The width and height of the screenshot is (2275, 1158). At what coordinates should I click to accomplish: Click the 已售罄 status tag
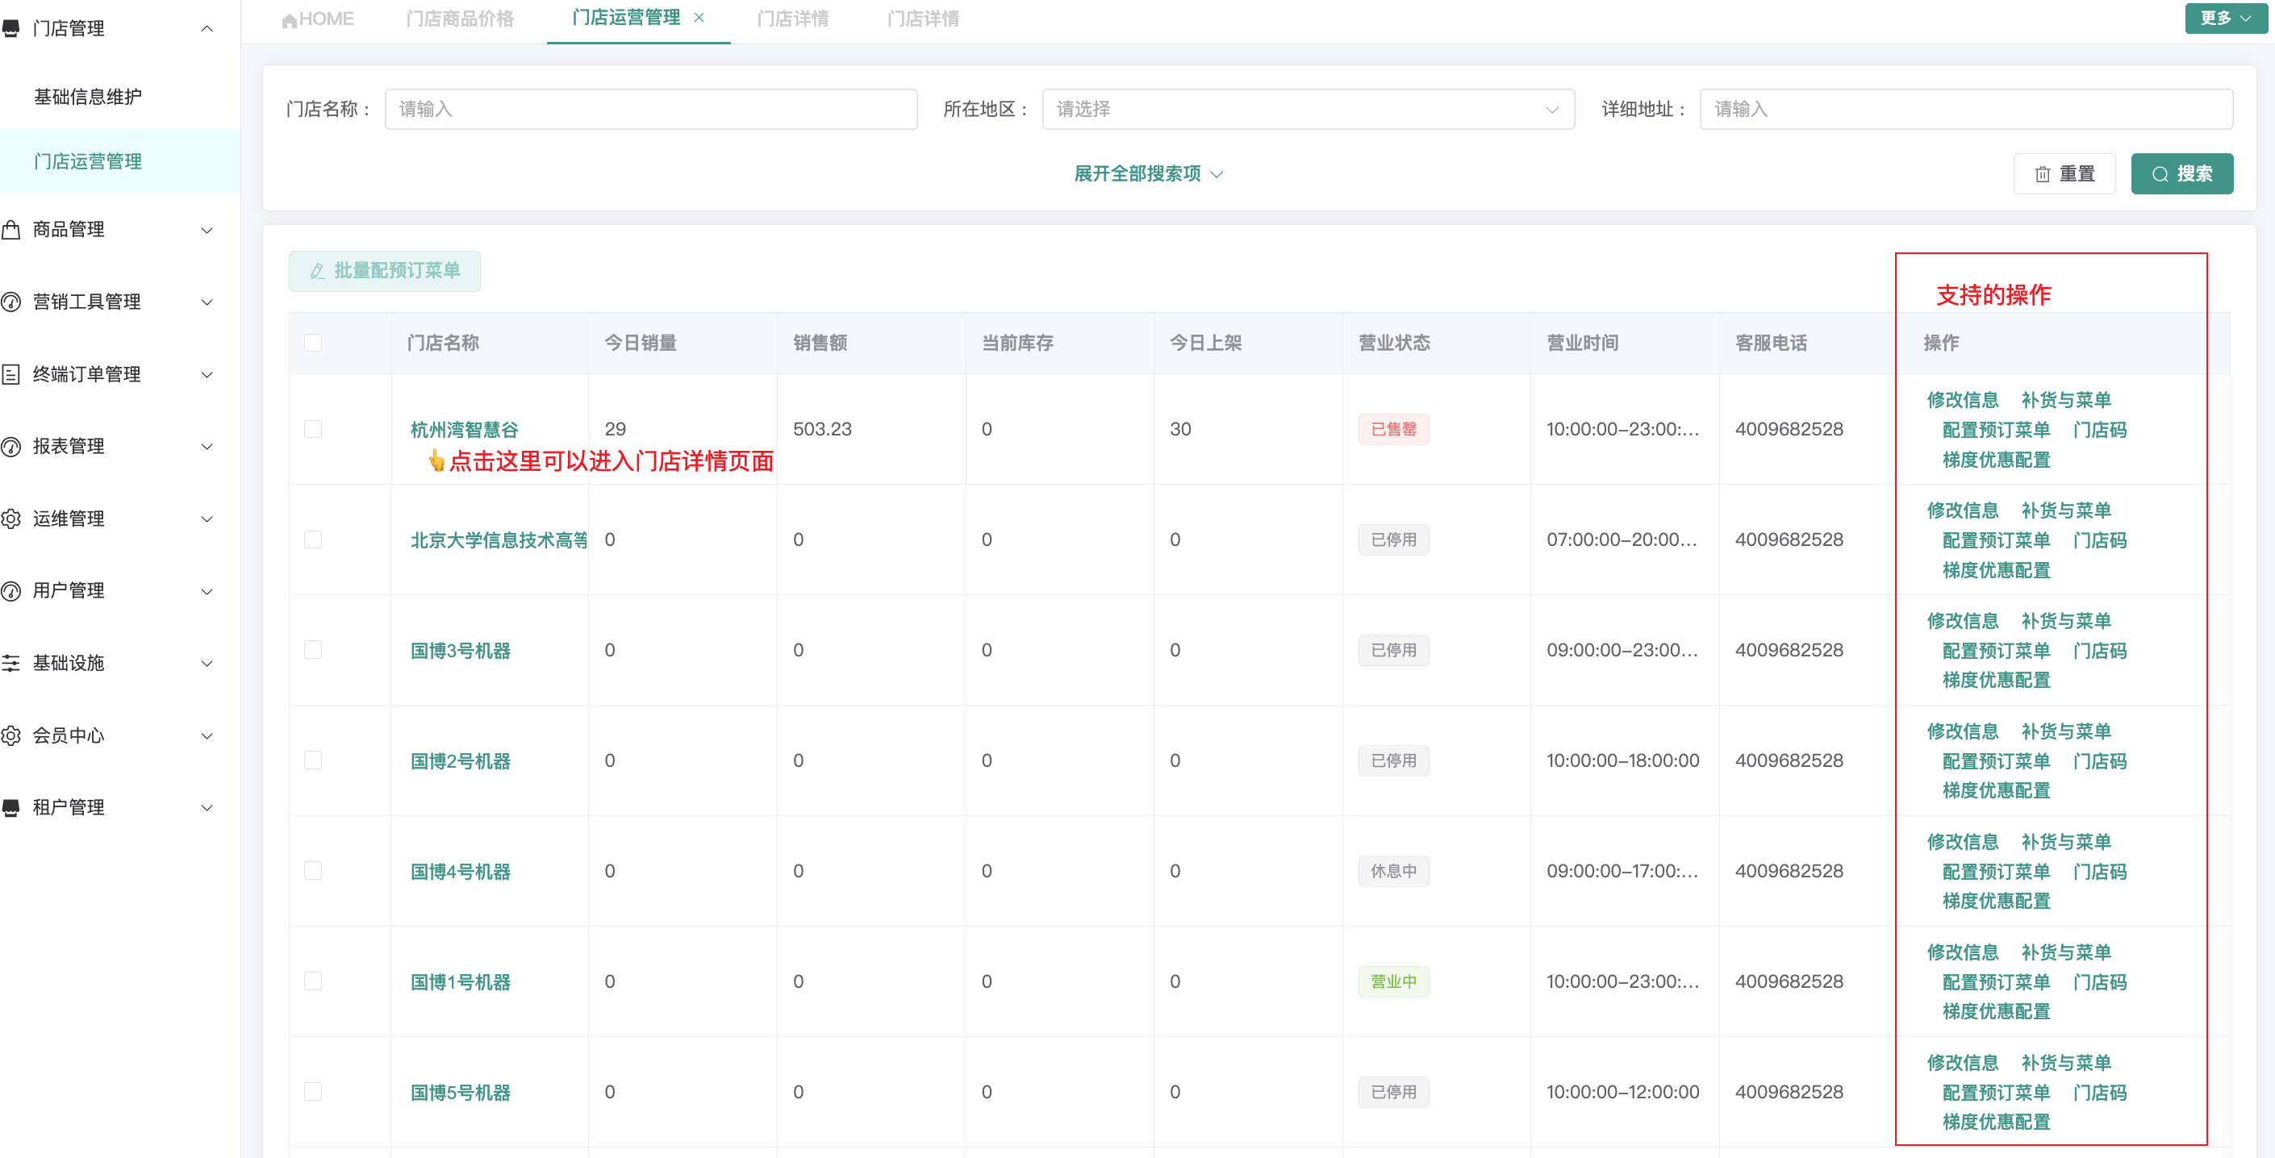[x=1392, y=429]
